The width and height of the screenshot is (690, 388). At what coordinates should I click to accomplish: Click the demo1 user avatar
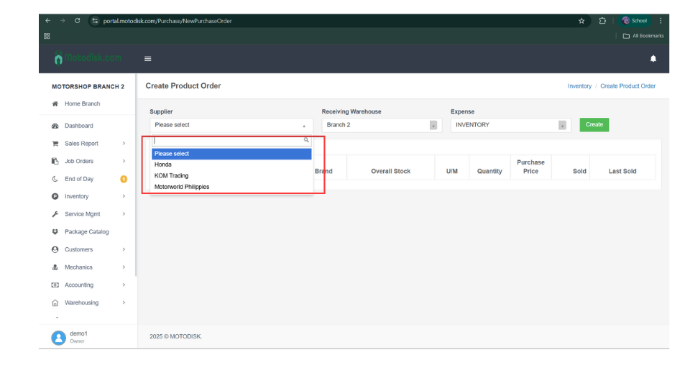[x=58, y=337]
